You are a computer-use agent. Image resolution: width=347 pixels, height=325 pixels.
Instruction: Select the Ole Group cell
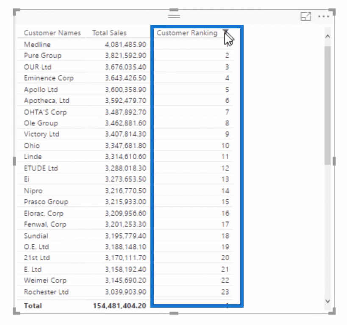[x=41, y=123]
